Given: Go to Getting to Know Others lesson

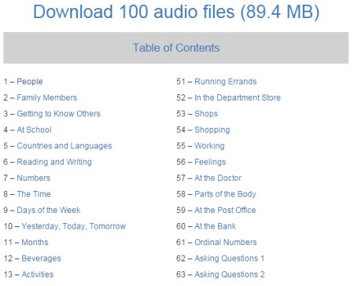Looking at the screenshot, I should (58, 114).
